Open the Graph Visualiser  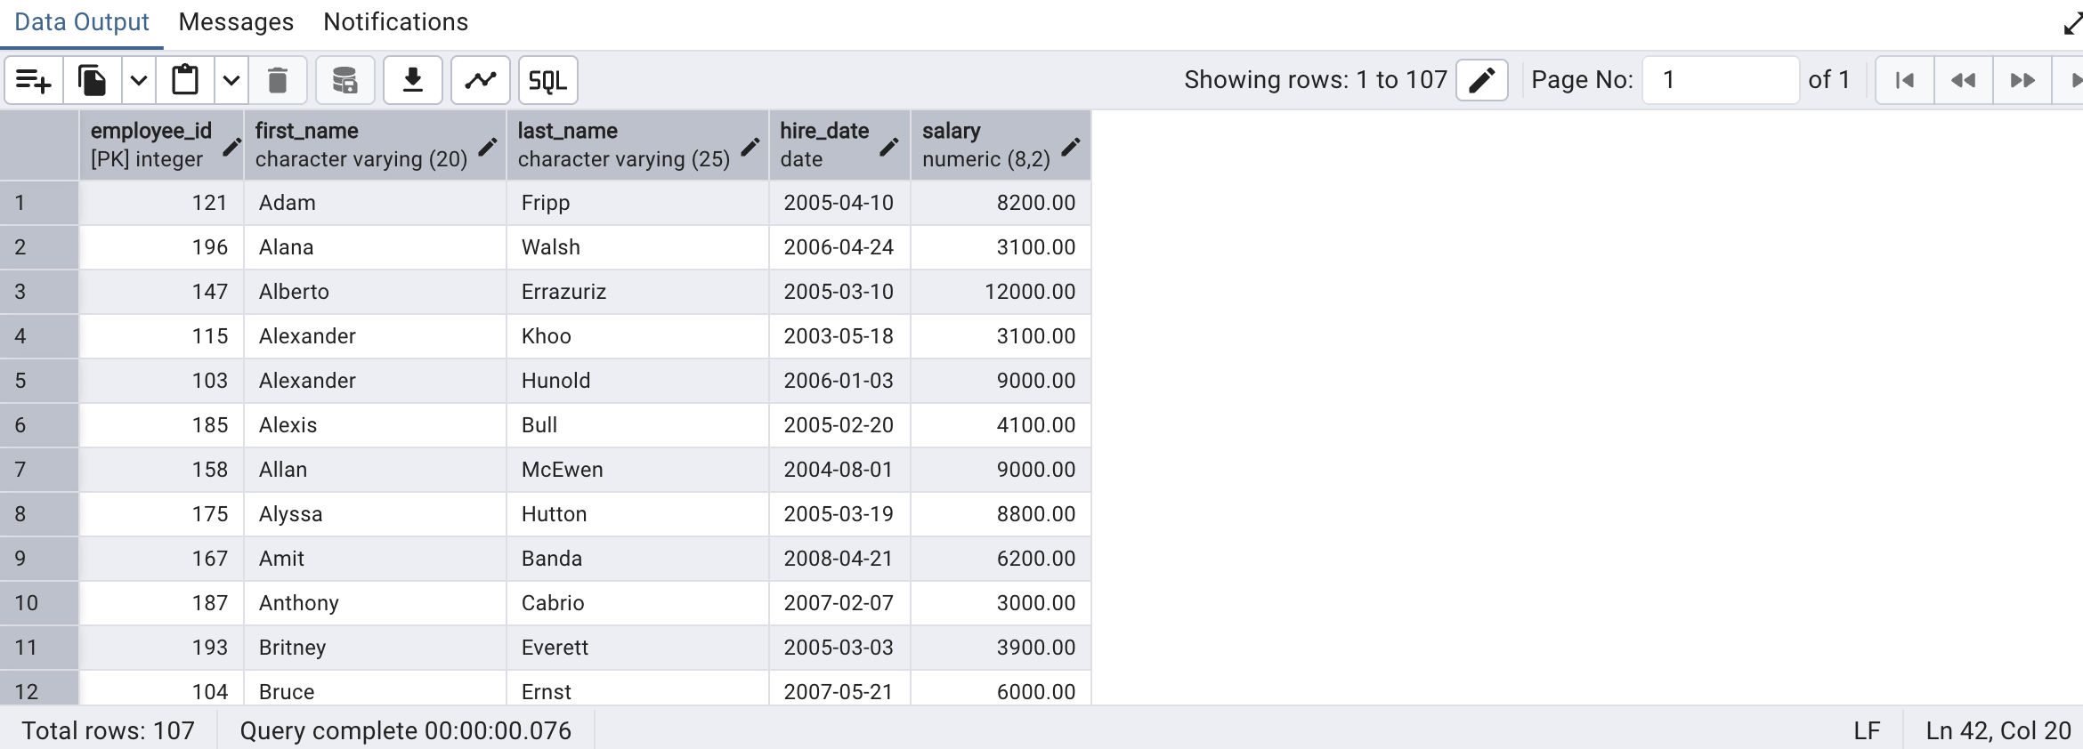481,81
